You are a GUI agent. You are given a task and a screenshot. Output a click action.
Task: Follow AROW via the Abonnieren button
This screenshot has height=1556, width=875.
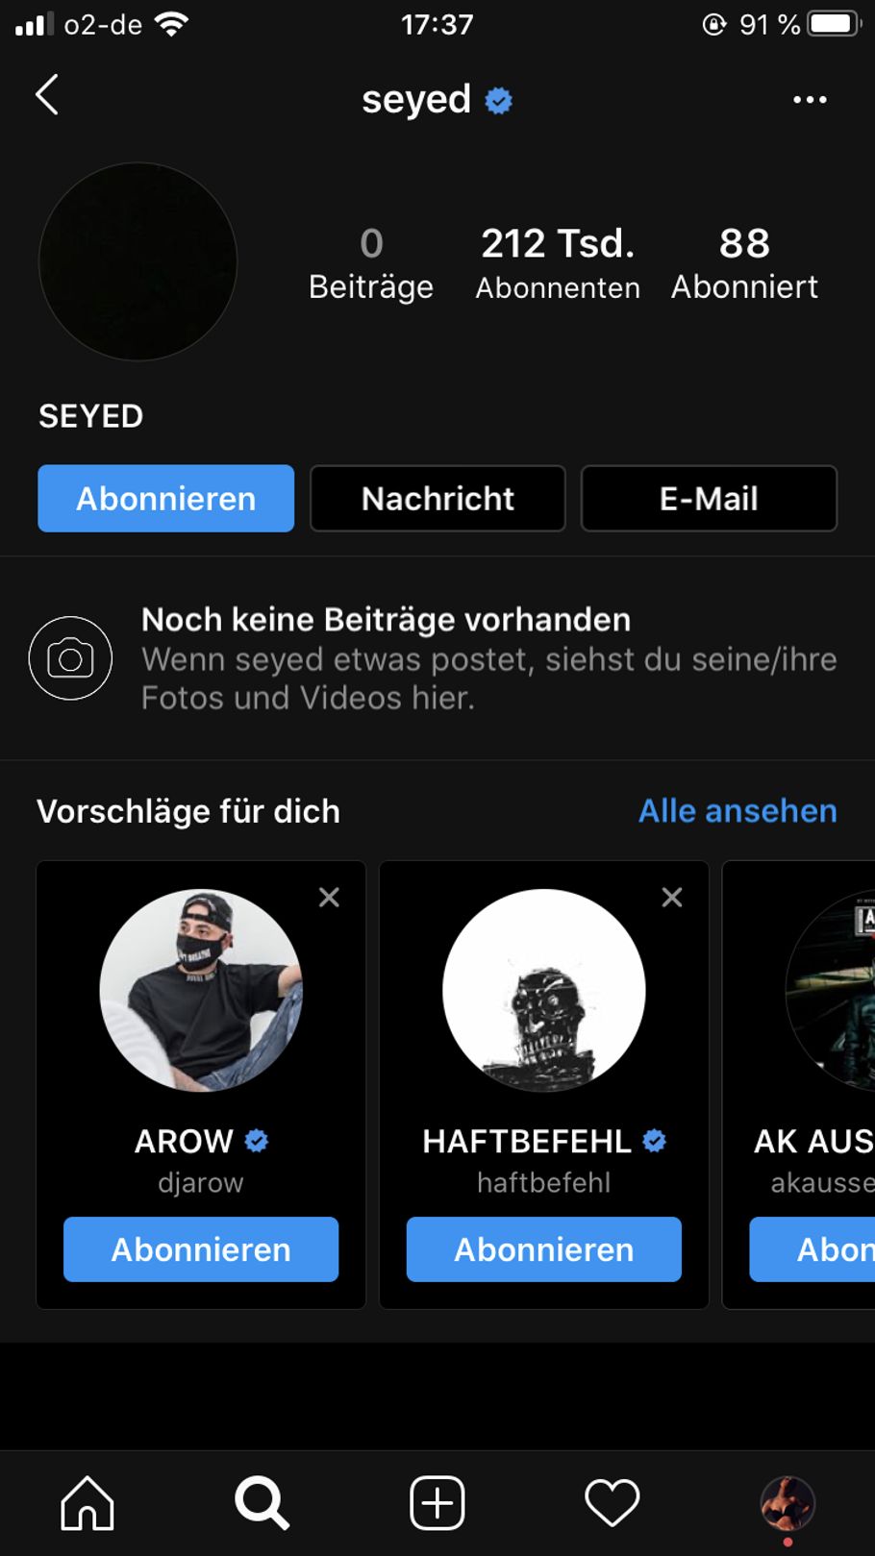coord(201,1248)
